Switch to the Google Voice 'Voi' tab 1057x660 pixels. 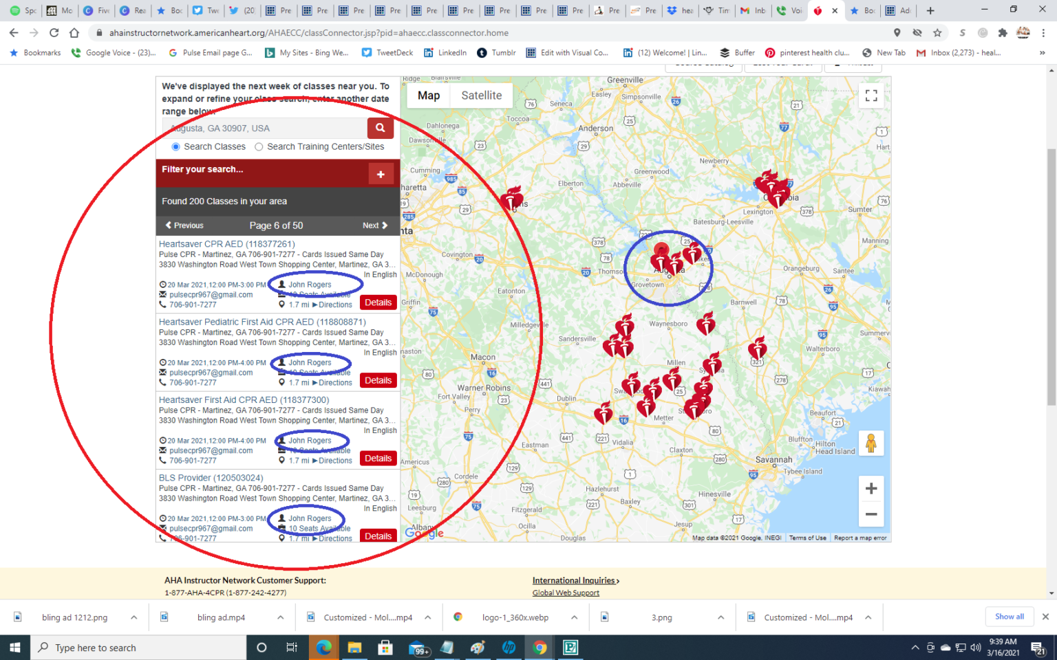(789, 10)
